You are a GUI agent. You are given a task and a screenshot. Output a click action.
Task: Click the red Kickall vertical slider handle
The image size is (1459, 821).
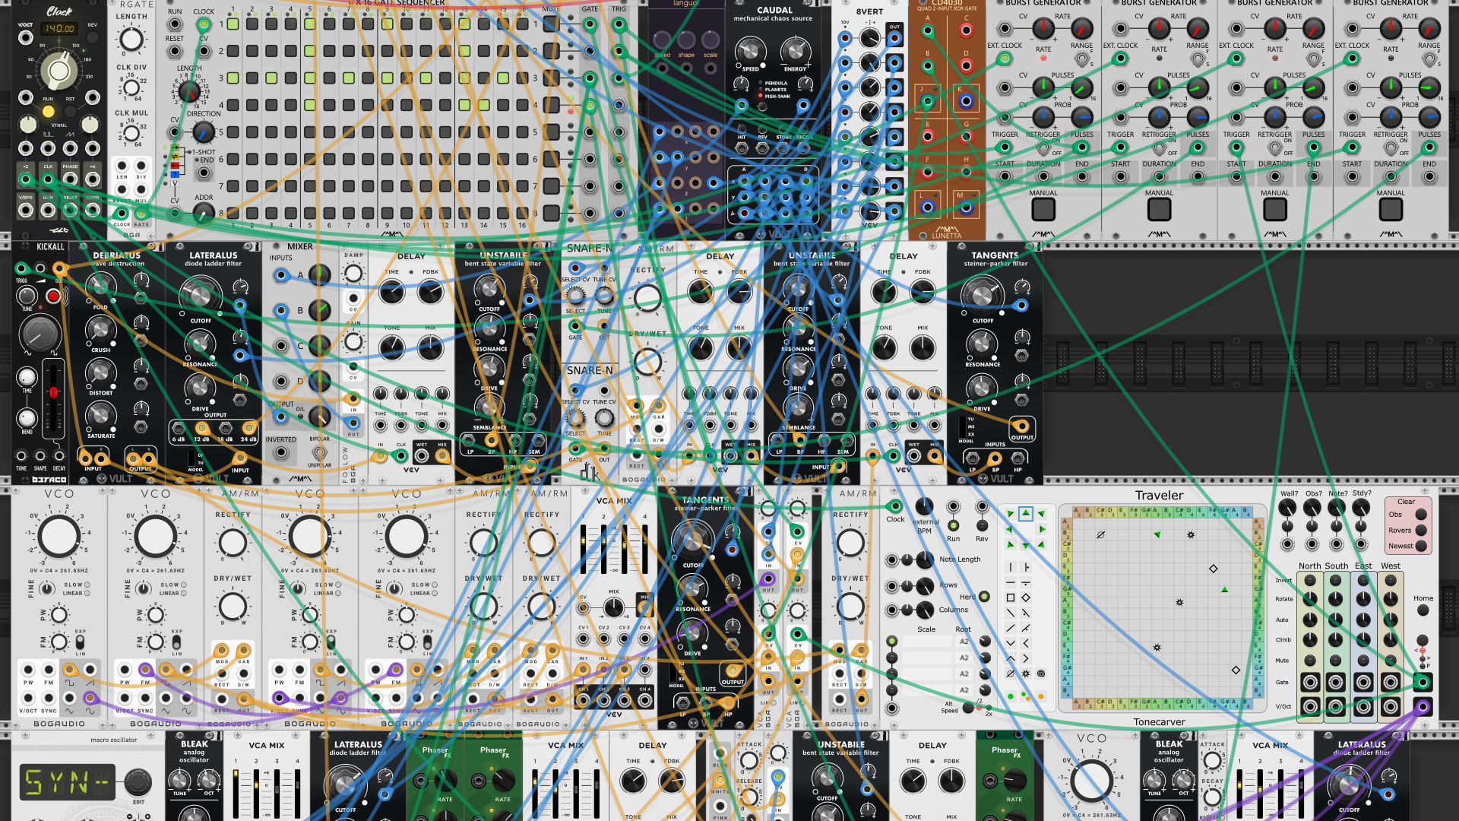point(53,393)
